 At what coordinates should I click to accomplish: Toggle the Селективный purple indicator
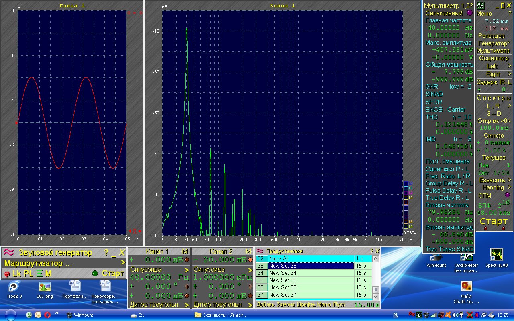pos(470,13)
